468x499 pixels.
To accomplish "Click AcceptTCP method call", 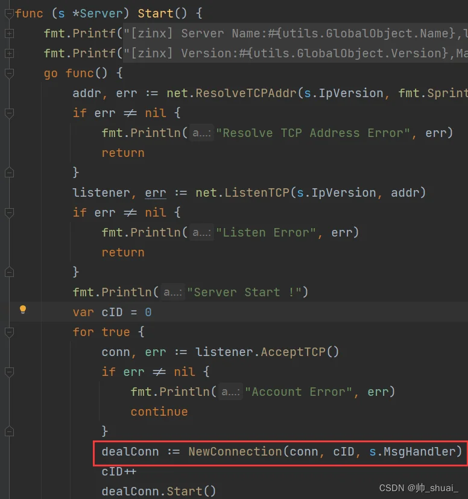I will pyautogui.click(x=293, y=352).
